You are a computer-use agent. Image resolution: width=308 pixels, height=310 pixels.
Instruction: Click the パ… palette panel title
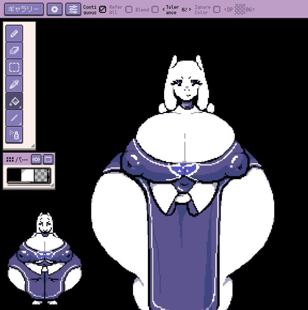pos(22,159)
